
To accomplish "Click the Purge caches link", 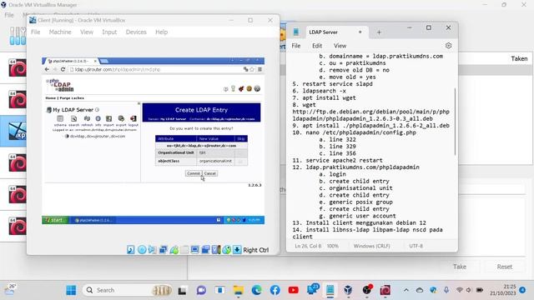I will pos(72,98).
